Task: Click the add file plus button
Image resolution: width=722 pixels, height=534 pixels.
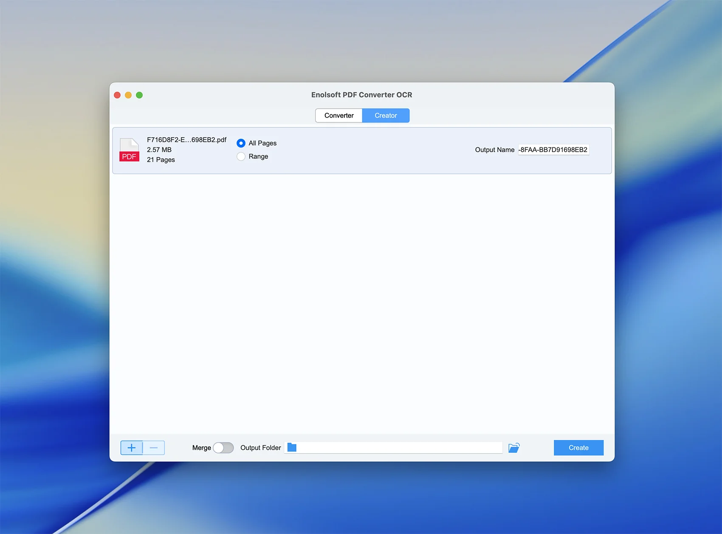Action: pos(132,448)
